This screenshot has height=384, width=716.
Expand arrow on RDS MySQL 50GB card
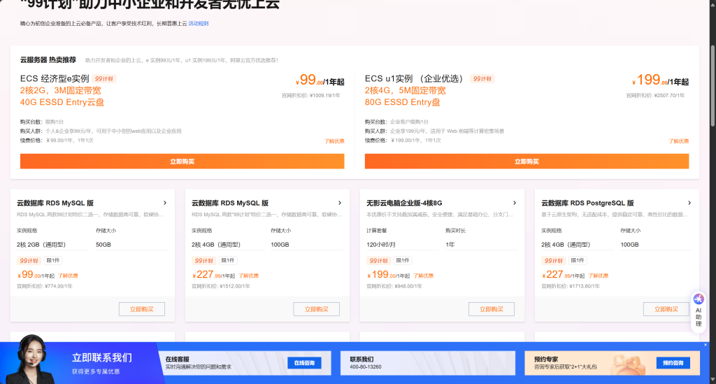click(165, 203)
